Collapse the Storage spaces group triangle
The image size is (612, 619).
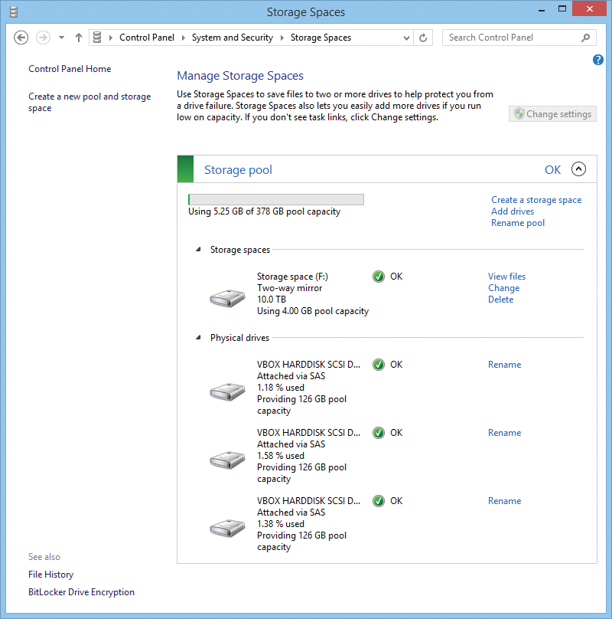(x=199, y=250)
